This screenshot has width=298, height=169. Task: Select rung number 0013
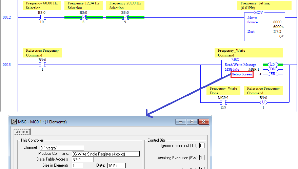click(x=7, y=65)
